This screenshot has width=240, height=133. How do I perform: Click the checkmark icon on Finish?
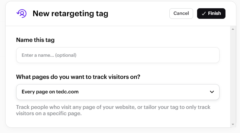[204, 14]
